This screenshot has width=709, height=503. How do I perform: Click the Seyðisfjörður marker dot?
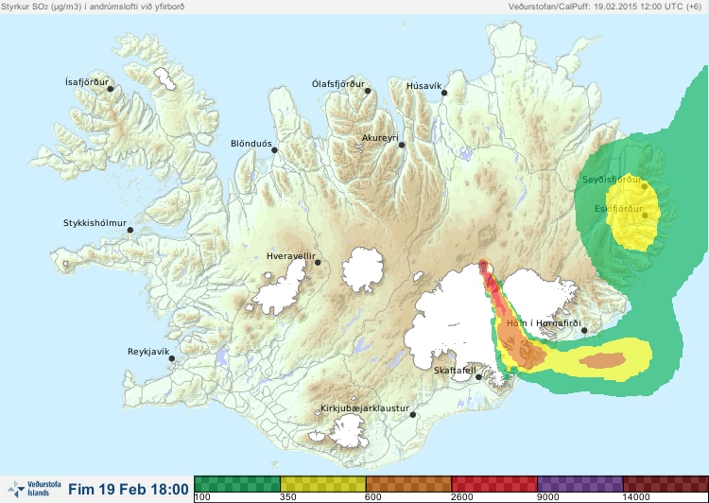tap(645, 186)
